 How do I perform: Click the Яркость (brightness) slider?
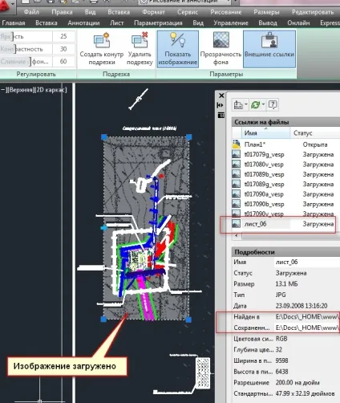pos(26,36)
